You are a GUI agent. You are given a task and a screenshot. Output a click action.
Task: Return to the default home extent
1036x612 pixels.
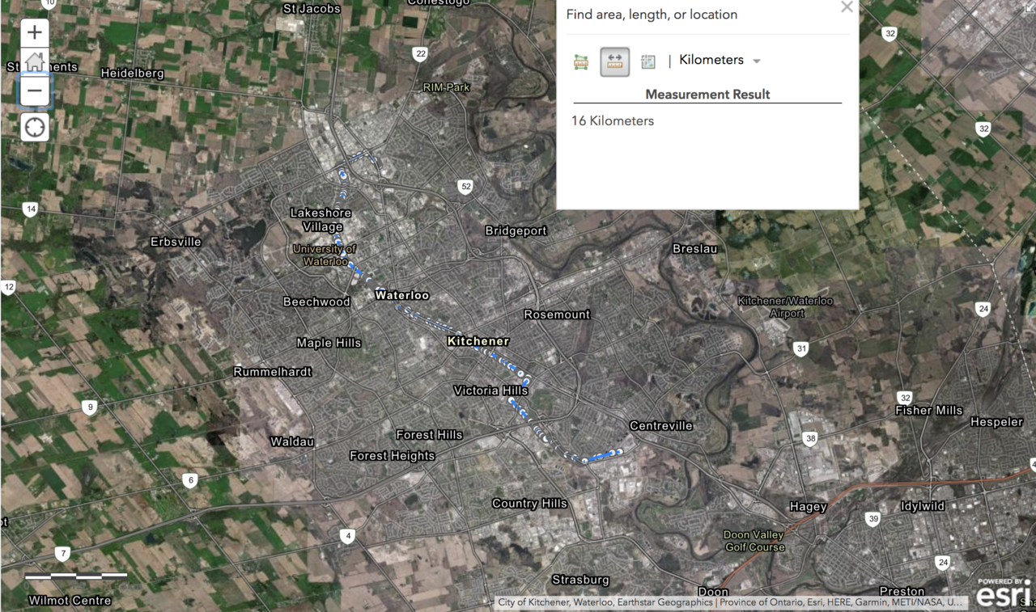coord(35,61)
